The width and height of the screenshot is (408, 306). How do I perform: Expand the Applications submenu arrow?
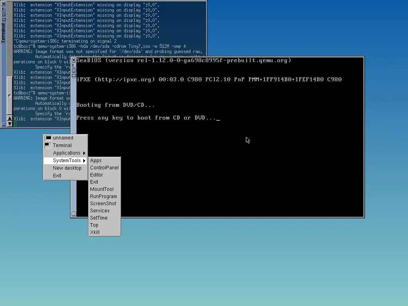pyautogui.click(x=84, y=153)
